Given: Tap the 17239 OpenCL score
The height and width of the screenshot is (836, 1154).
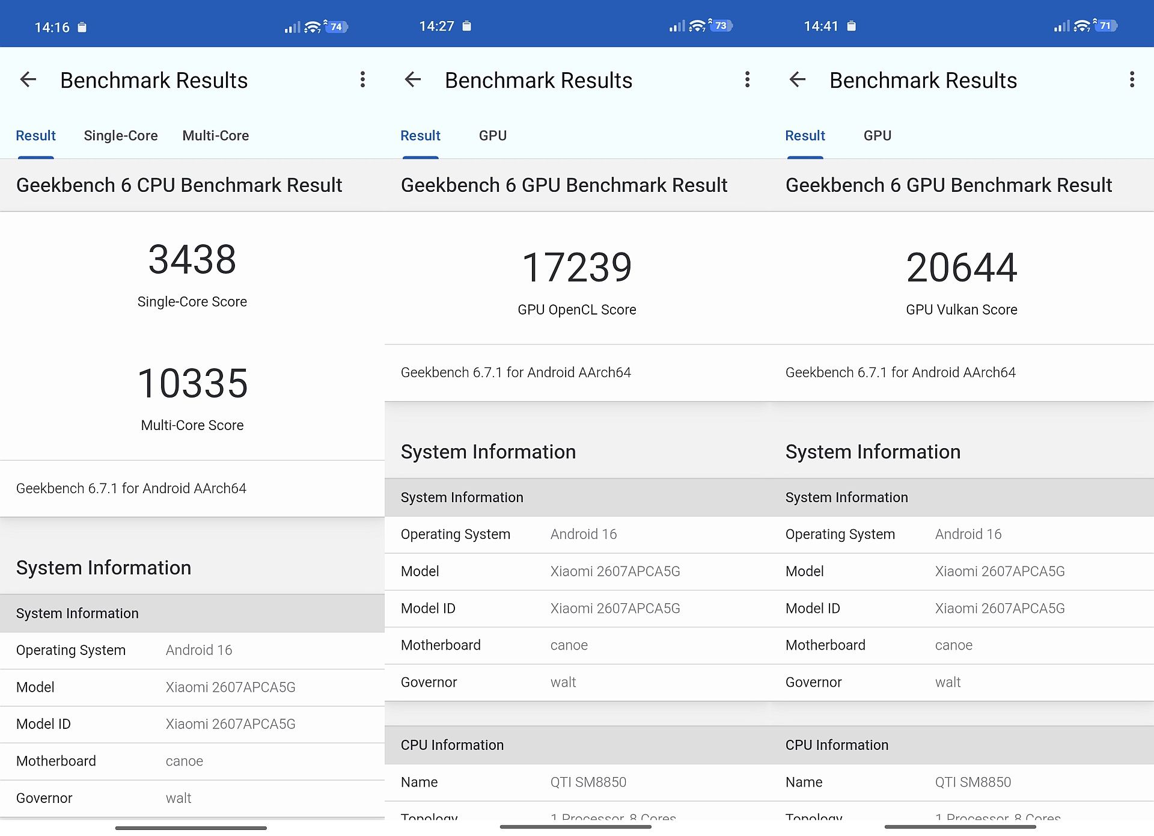Looking at the screenshot, I should click(x=577, y=267).
